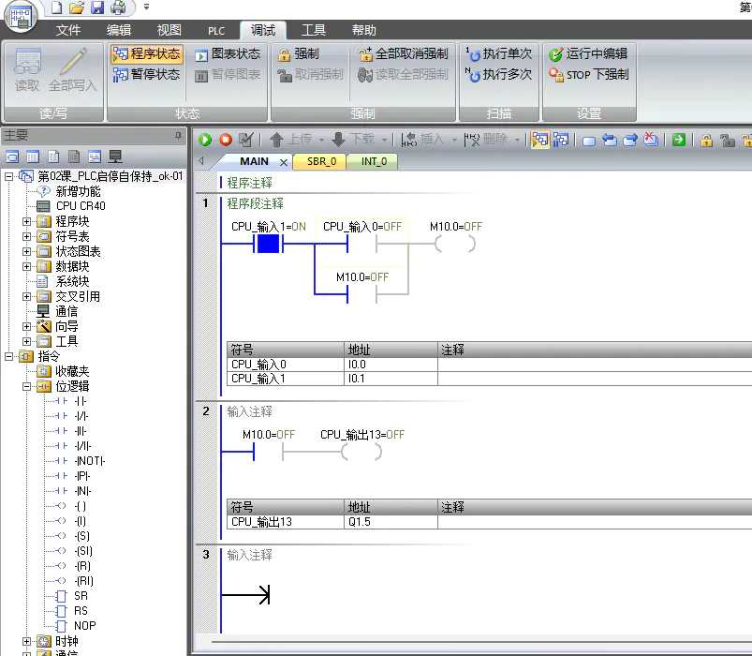Toggle program status icon in editor toolbar
Screen dimensions: 752x656
coord(540,140)
